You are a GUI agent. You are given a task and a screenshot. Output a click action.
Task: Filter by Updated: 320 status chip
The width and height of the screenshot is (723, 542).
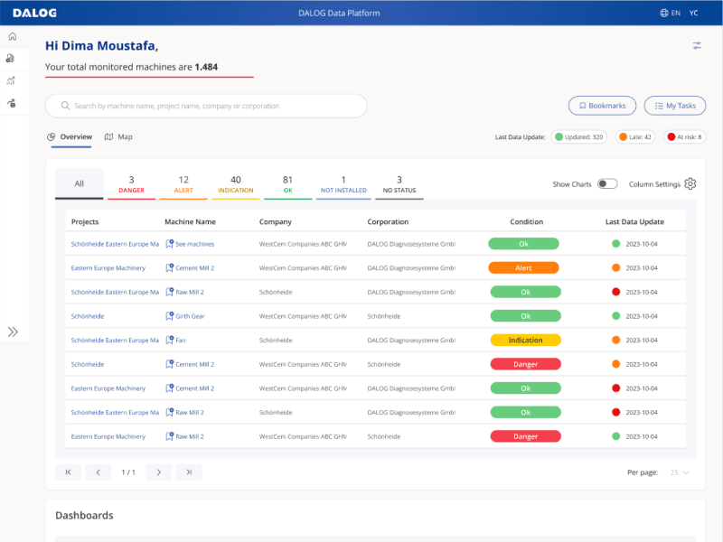point(579,137)
